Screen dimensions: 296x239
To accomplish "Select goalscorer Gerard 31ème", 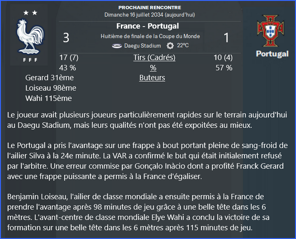I will [x=49, y=78].
